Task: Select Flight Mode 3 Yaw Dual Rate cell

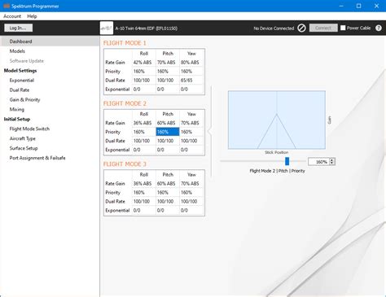Action: 191,201
